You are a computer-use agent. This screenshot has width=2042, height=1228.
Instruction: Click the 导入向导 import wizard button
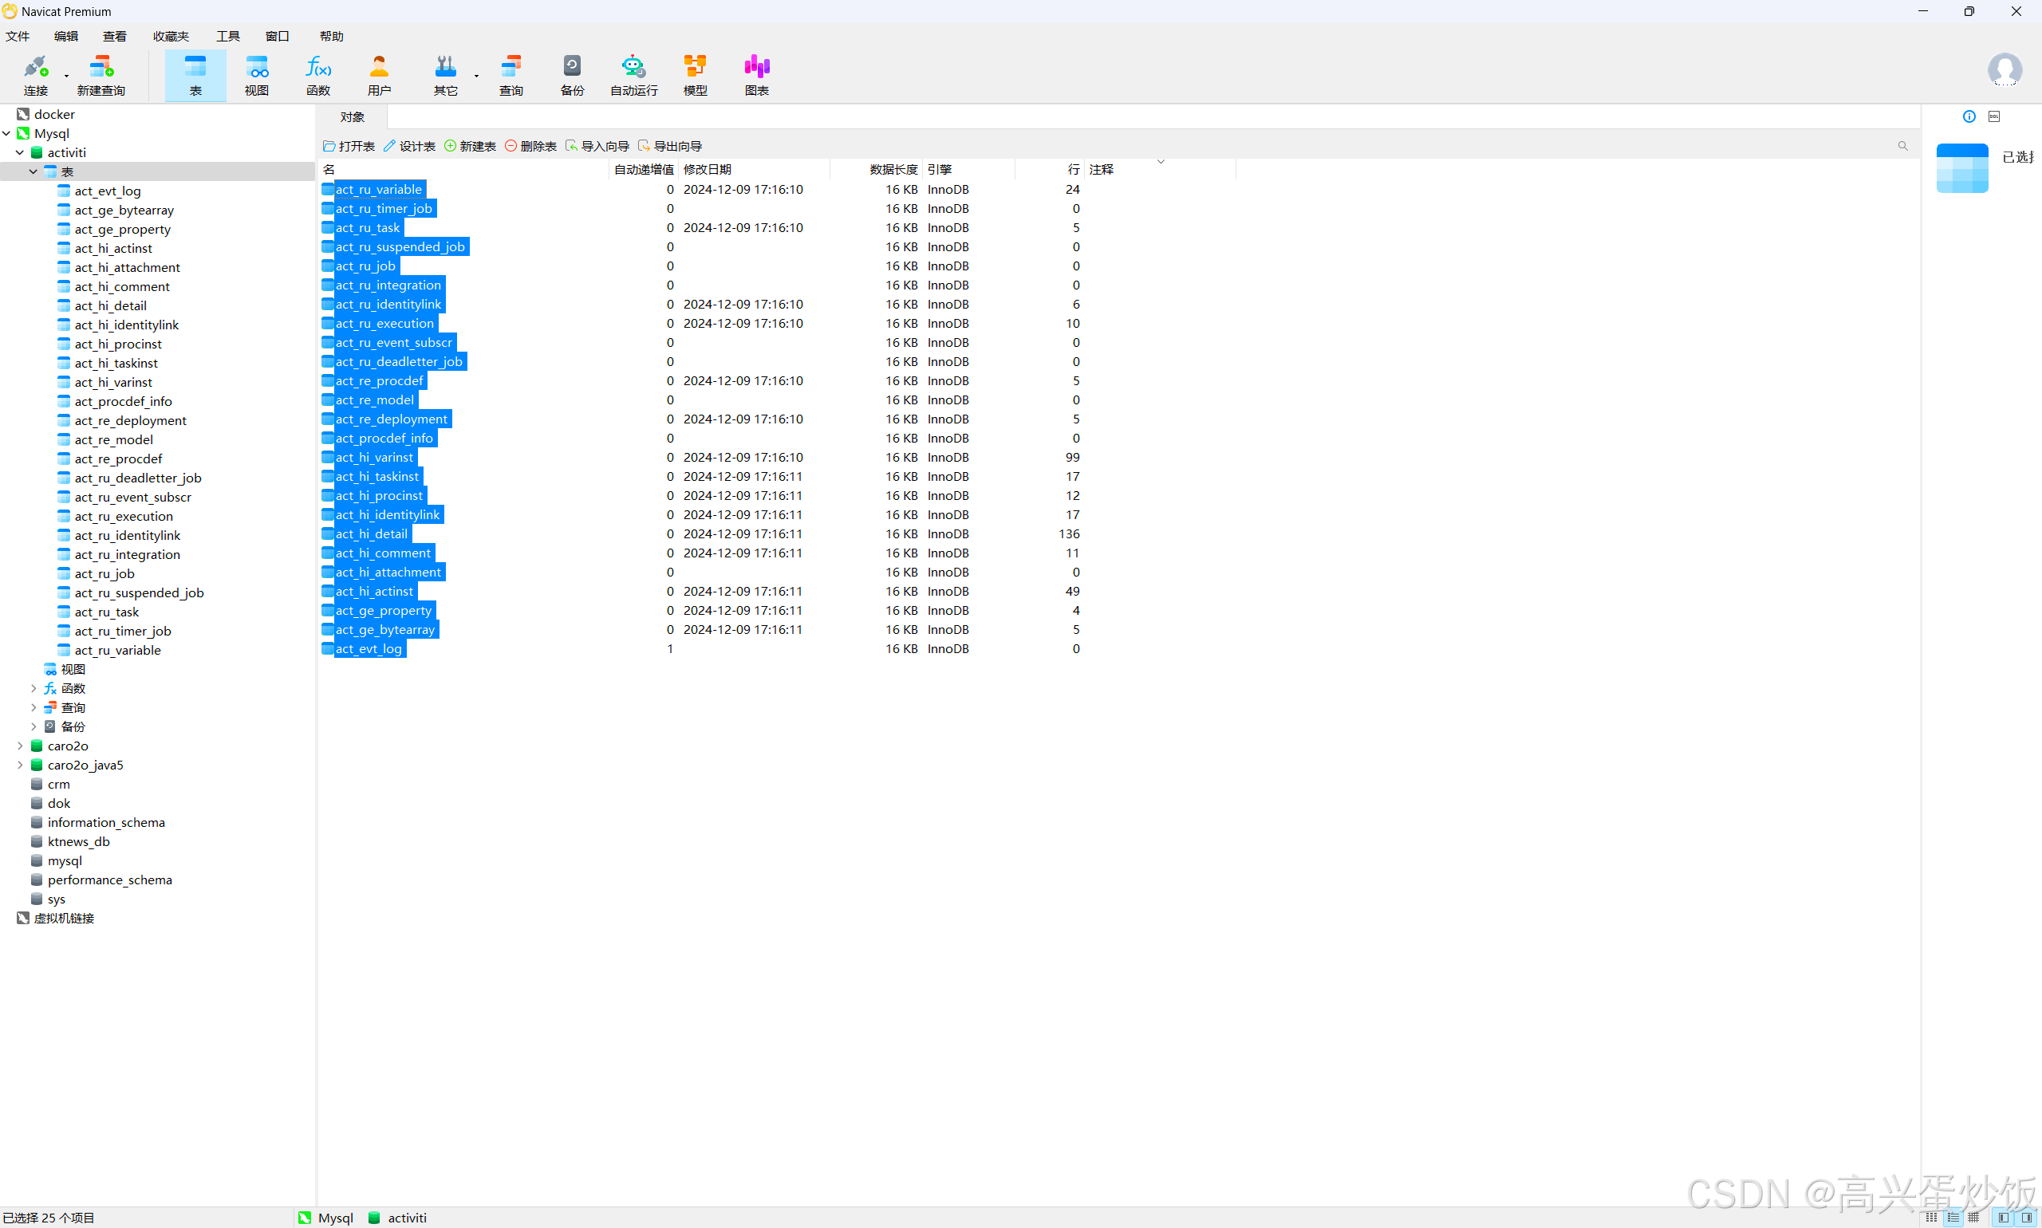tap(597, 146)
